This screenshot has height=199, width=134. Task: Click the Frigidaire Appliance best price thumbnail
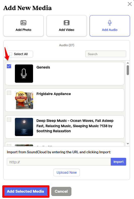(24, 100)
